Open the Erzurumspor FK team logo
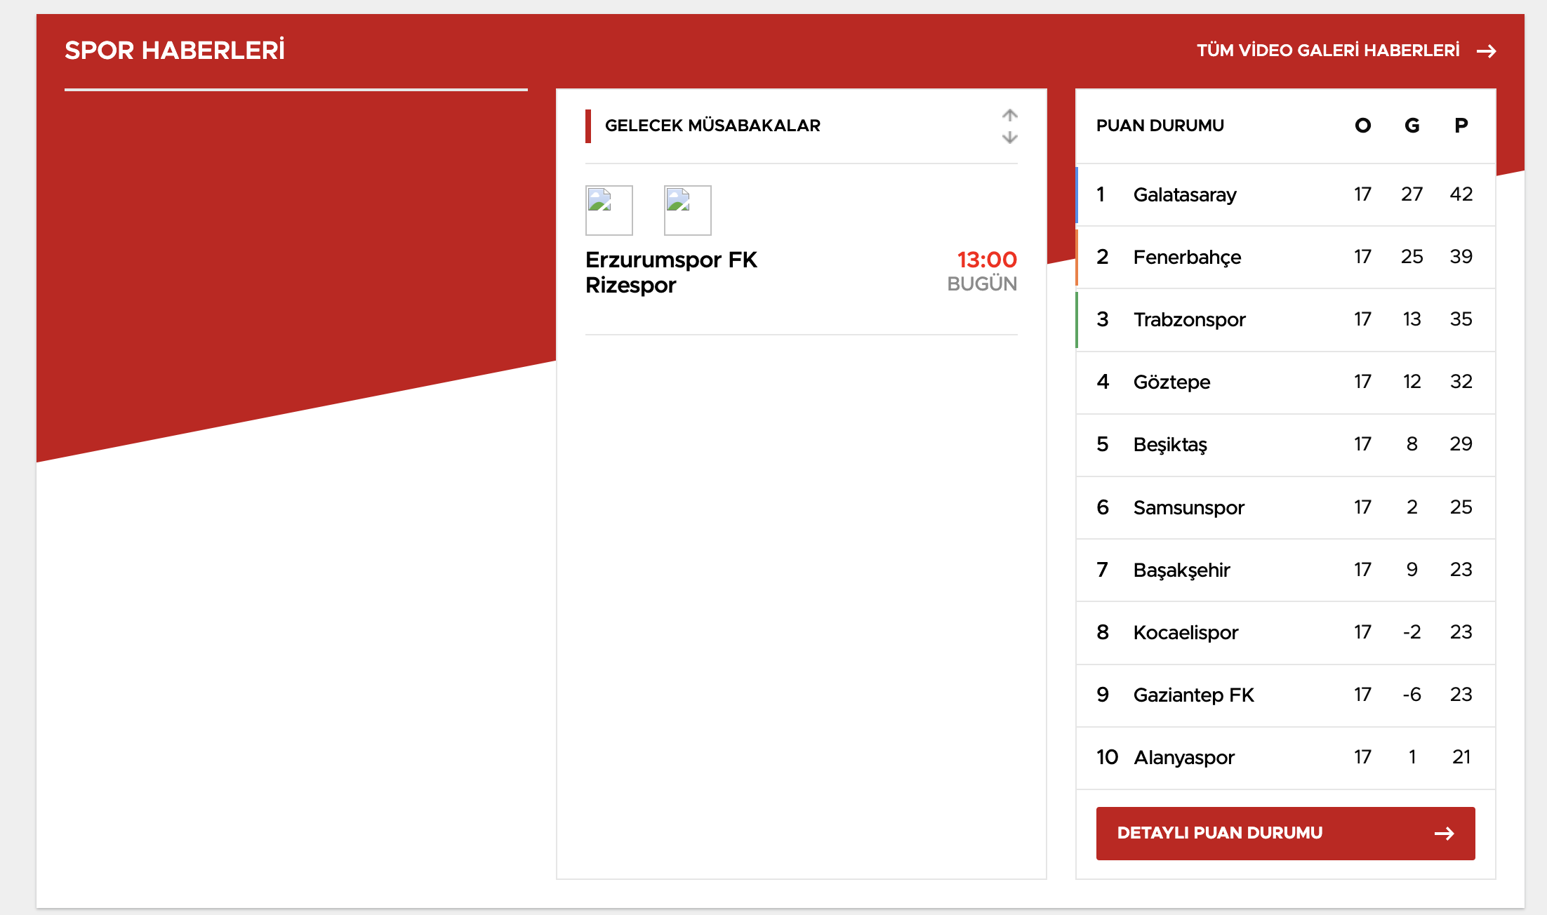Viewport: 1547px width, 915px height. [609, 211]
